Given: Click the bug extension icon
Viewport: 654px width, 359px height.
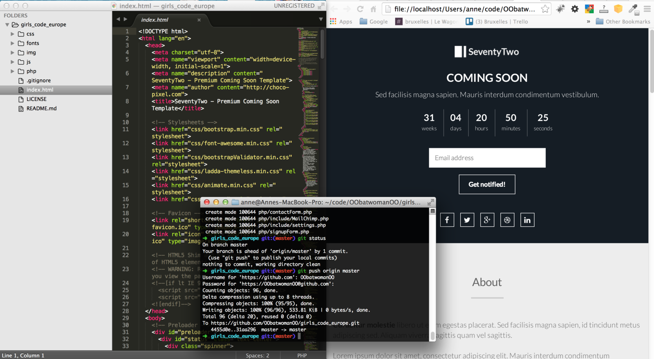Looking at the screenshot, I should pyautogui.click(x=561, y=9).
